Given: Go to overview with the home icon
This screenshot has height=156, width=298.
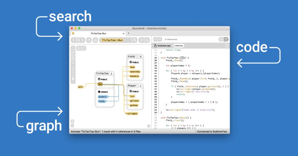Looking at the screenshot, I should [x=95, y=40].
